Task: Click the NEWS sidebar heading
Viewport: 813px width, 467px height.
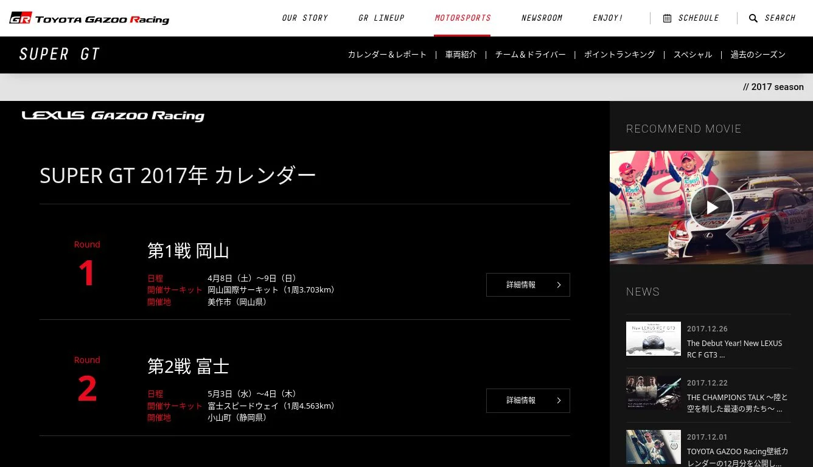Action: click(x=643, y=292)
